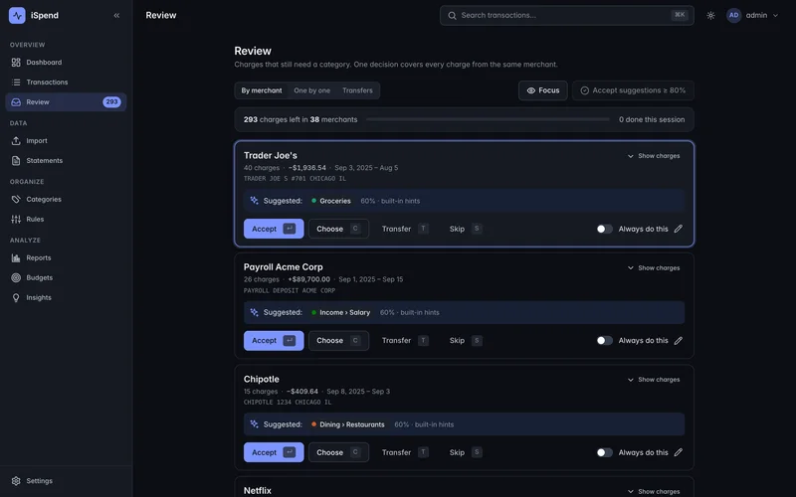Click the 293 badge on Review
Image resolution: width=796 pixels, height=497 pixels.
pyautogui.click(x=111, y=102)
